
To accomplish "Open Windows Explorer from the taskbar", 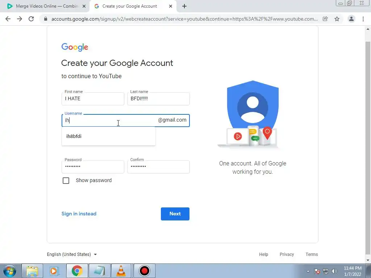I will 32,271.
